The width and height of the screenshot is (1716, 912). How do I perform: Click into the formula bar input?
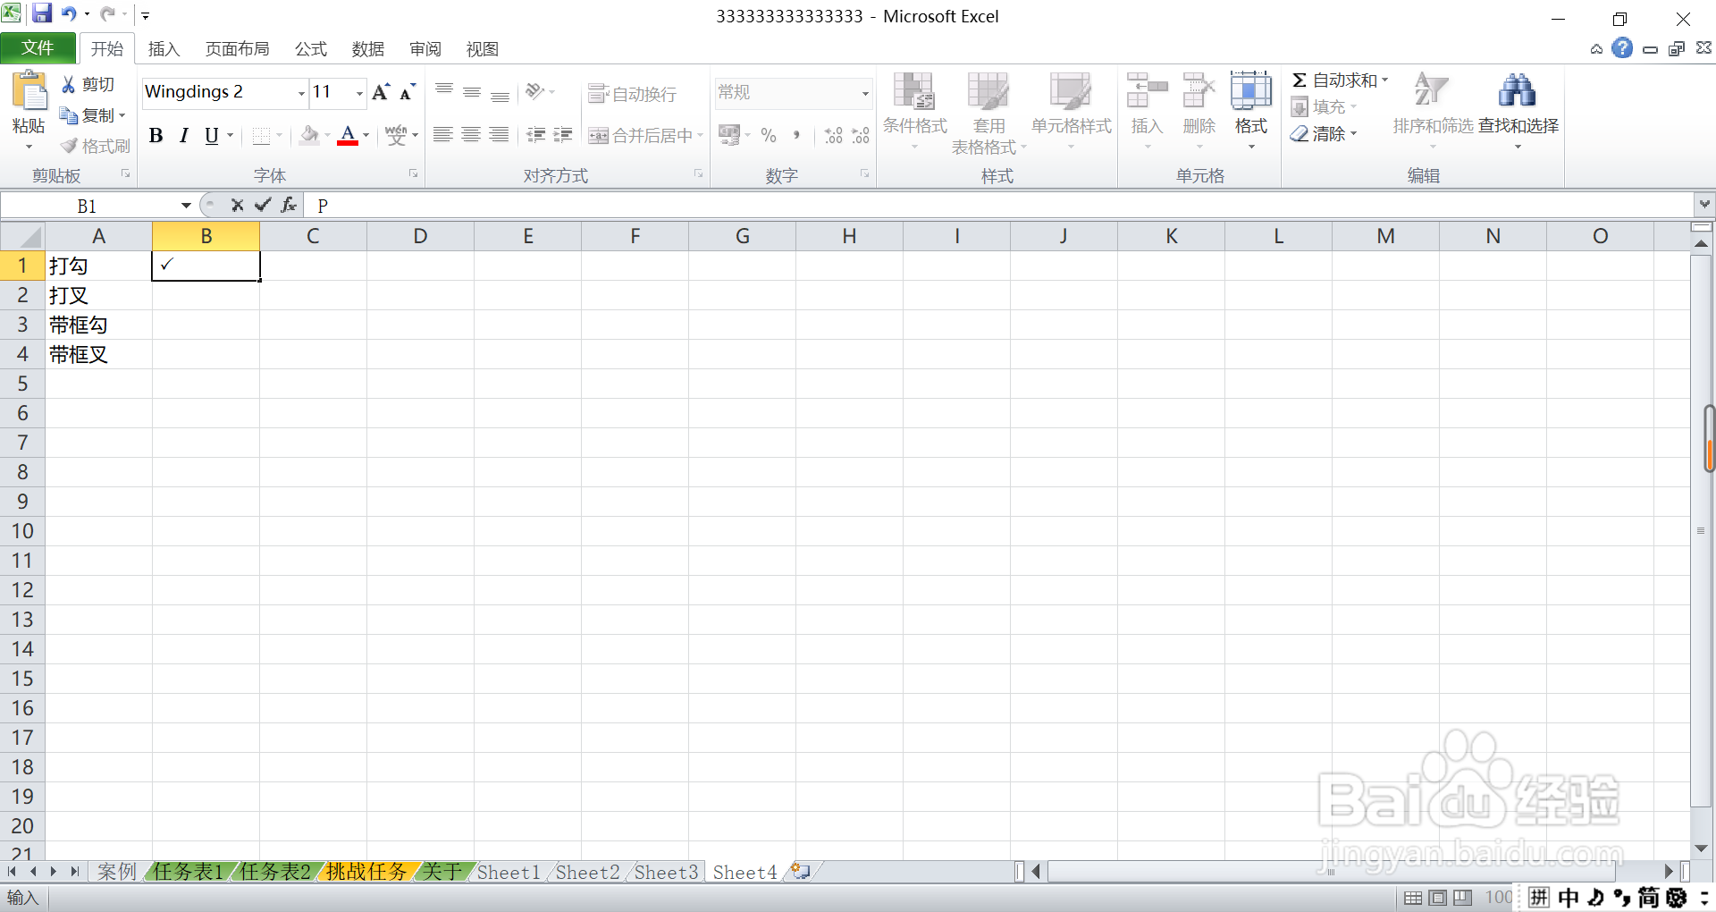coord(999,206)
